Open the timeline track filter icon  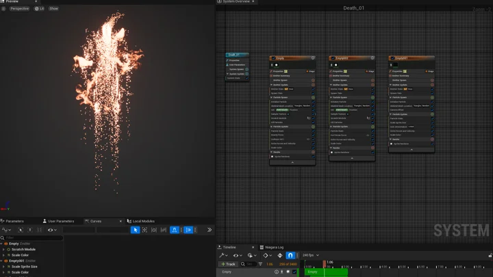click(x=260, y=264)
